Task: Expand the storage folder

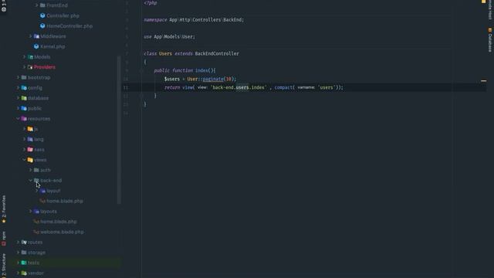Action: pos(18,253)
